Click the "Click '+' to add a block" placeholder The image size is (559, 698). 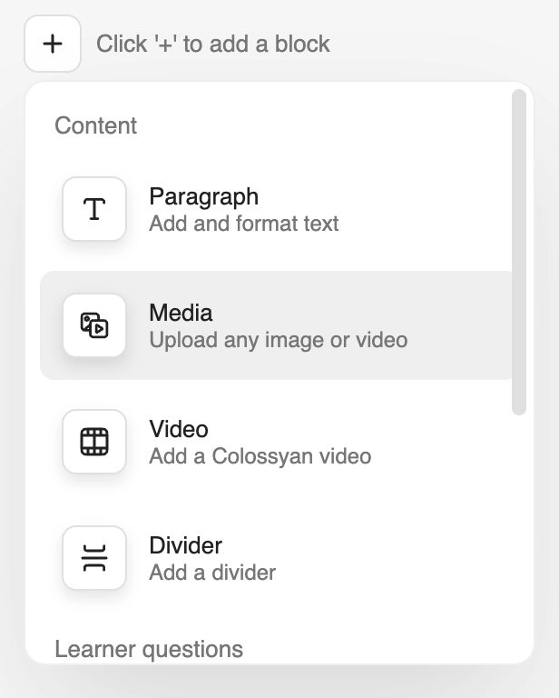tap(213, 44)
